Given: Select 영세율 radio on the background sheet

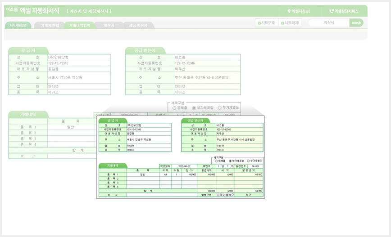Looking at the screenshot, I should (x=174, y=108).
